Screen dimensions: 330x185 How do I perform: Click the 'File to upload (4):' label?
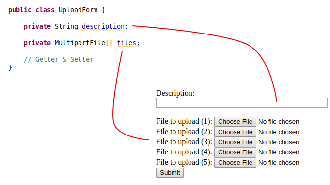(184, 152)
